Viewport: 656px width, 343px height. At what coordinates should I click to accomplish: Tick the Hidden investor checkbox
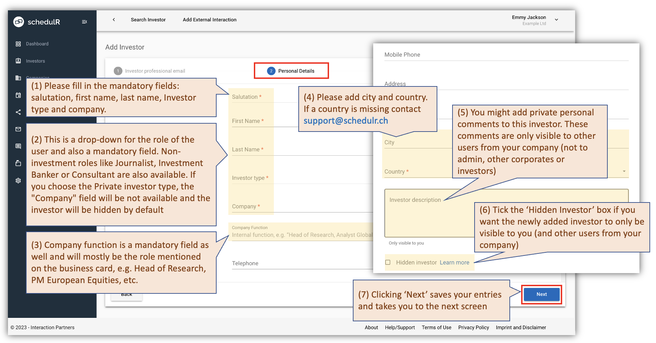point(388,262)
